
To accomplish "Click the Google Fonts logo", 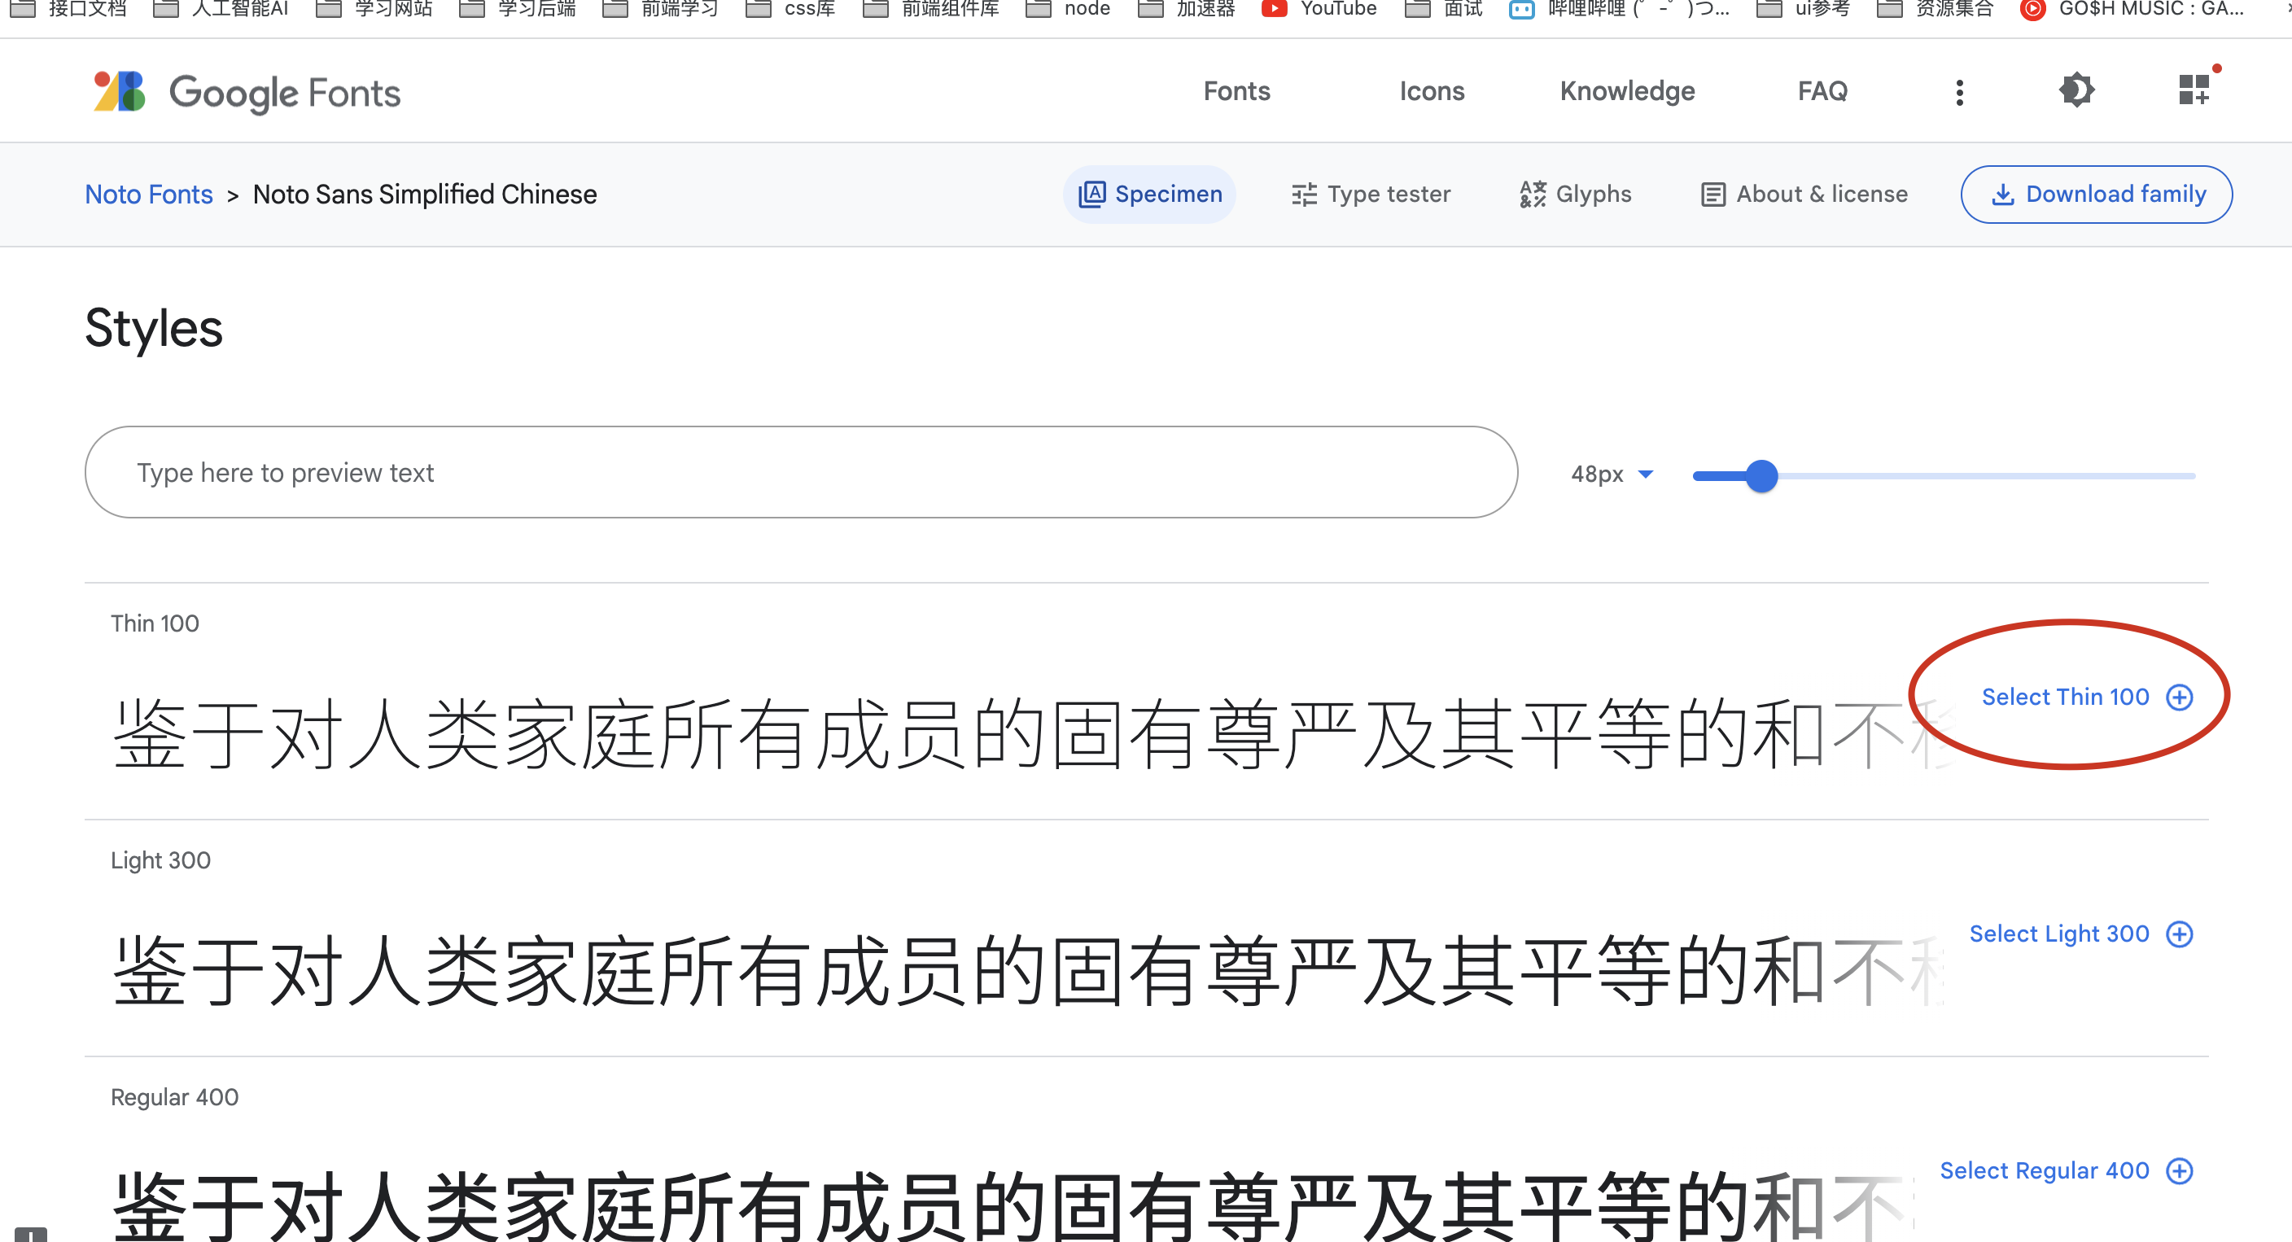I will click(246, 93).
